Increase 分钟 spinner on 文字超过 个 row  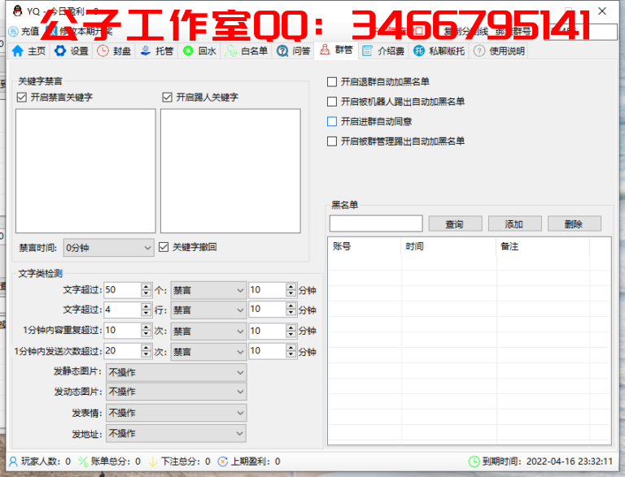point(291,286)
